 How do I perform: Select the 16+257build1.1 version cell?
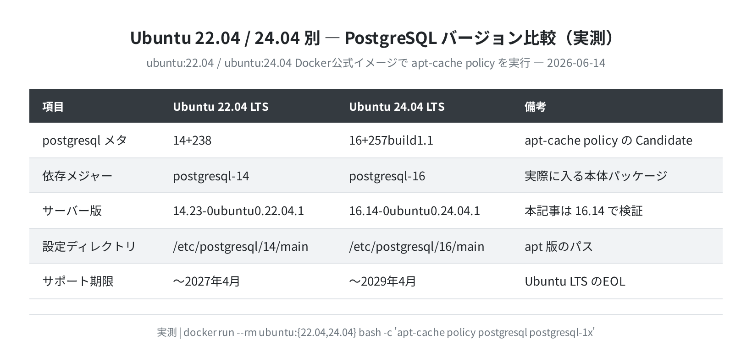pos(391,140)
